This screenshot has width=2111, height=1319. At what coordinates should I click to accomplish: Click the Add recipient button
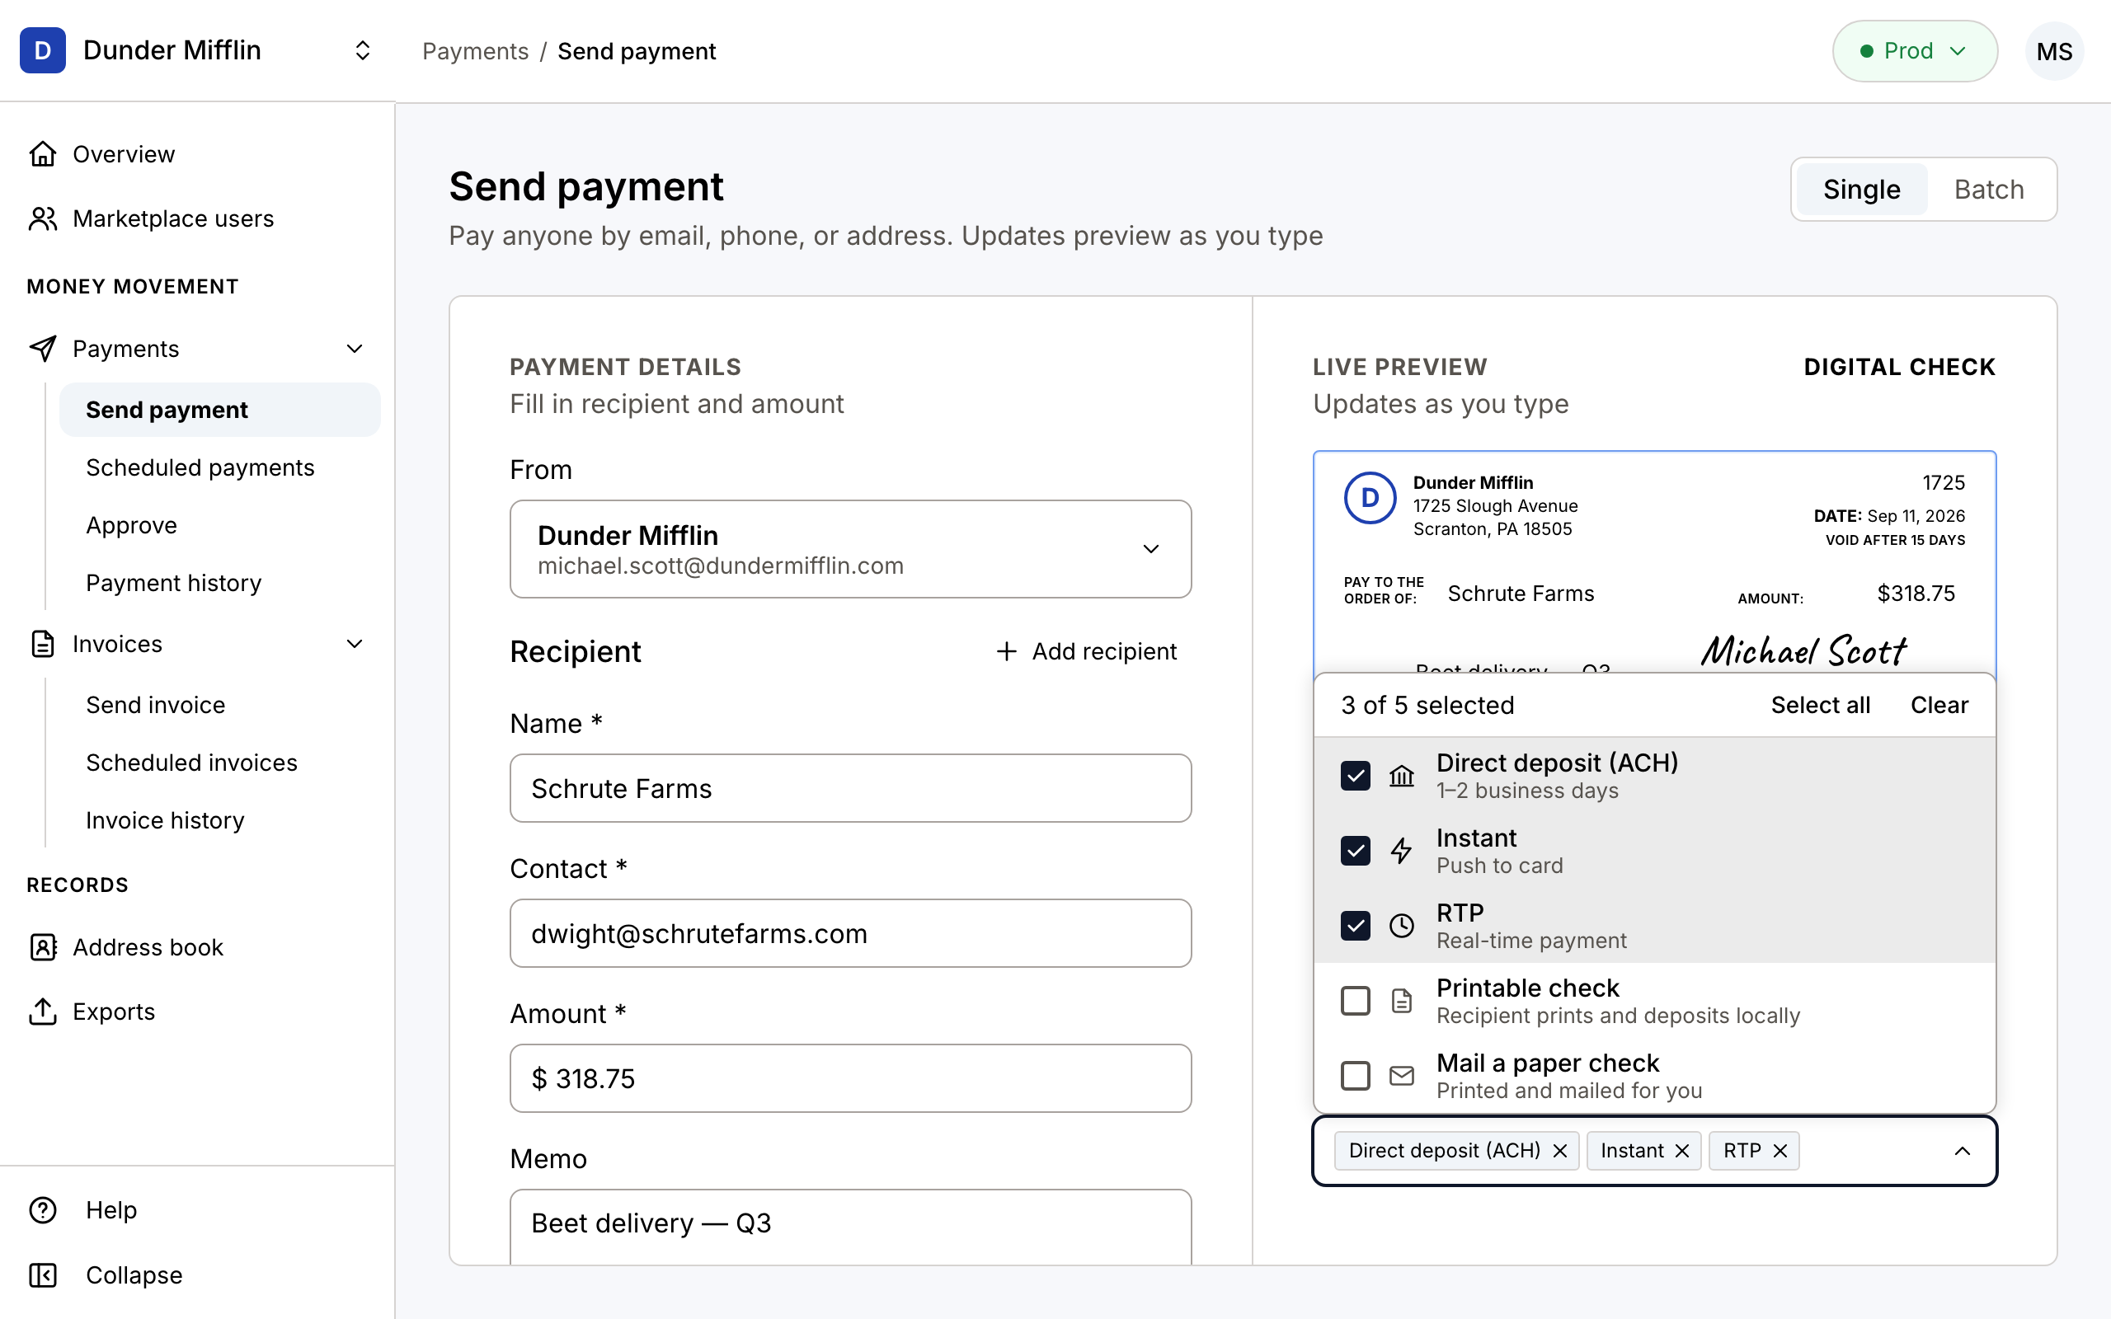pyautogui.click(x=1087, y=651)
